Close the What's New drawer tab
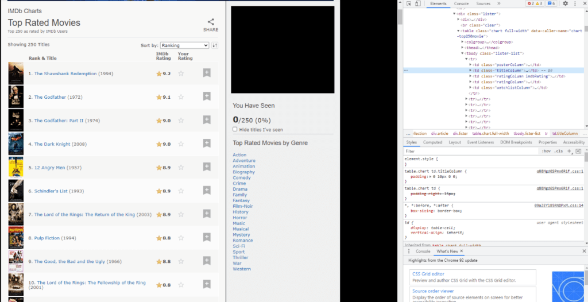Image resolution: width=588 pixels, height=302 pixels. (x=462, y=251)
